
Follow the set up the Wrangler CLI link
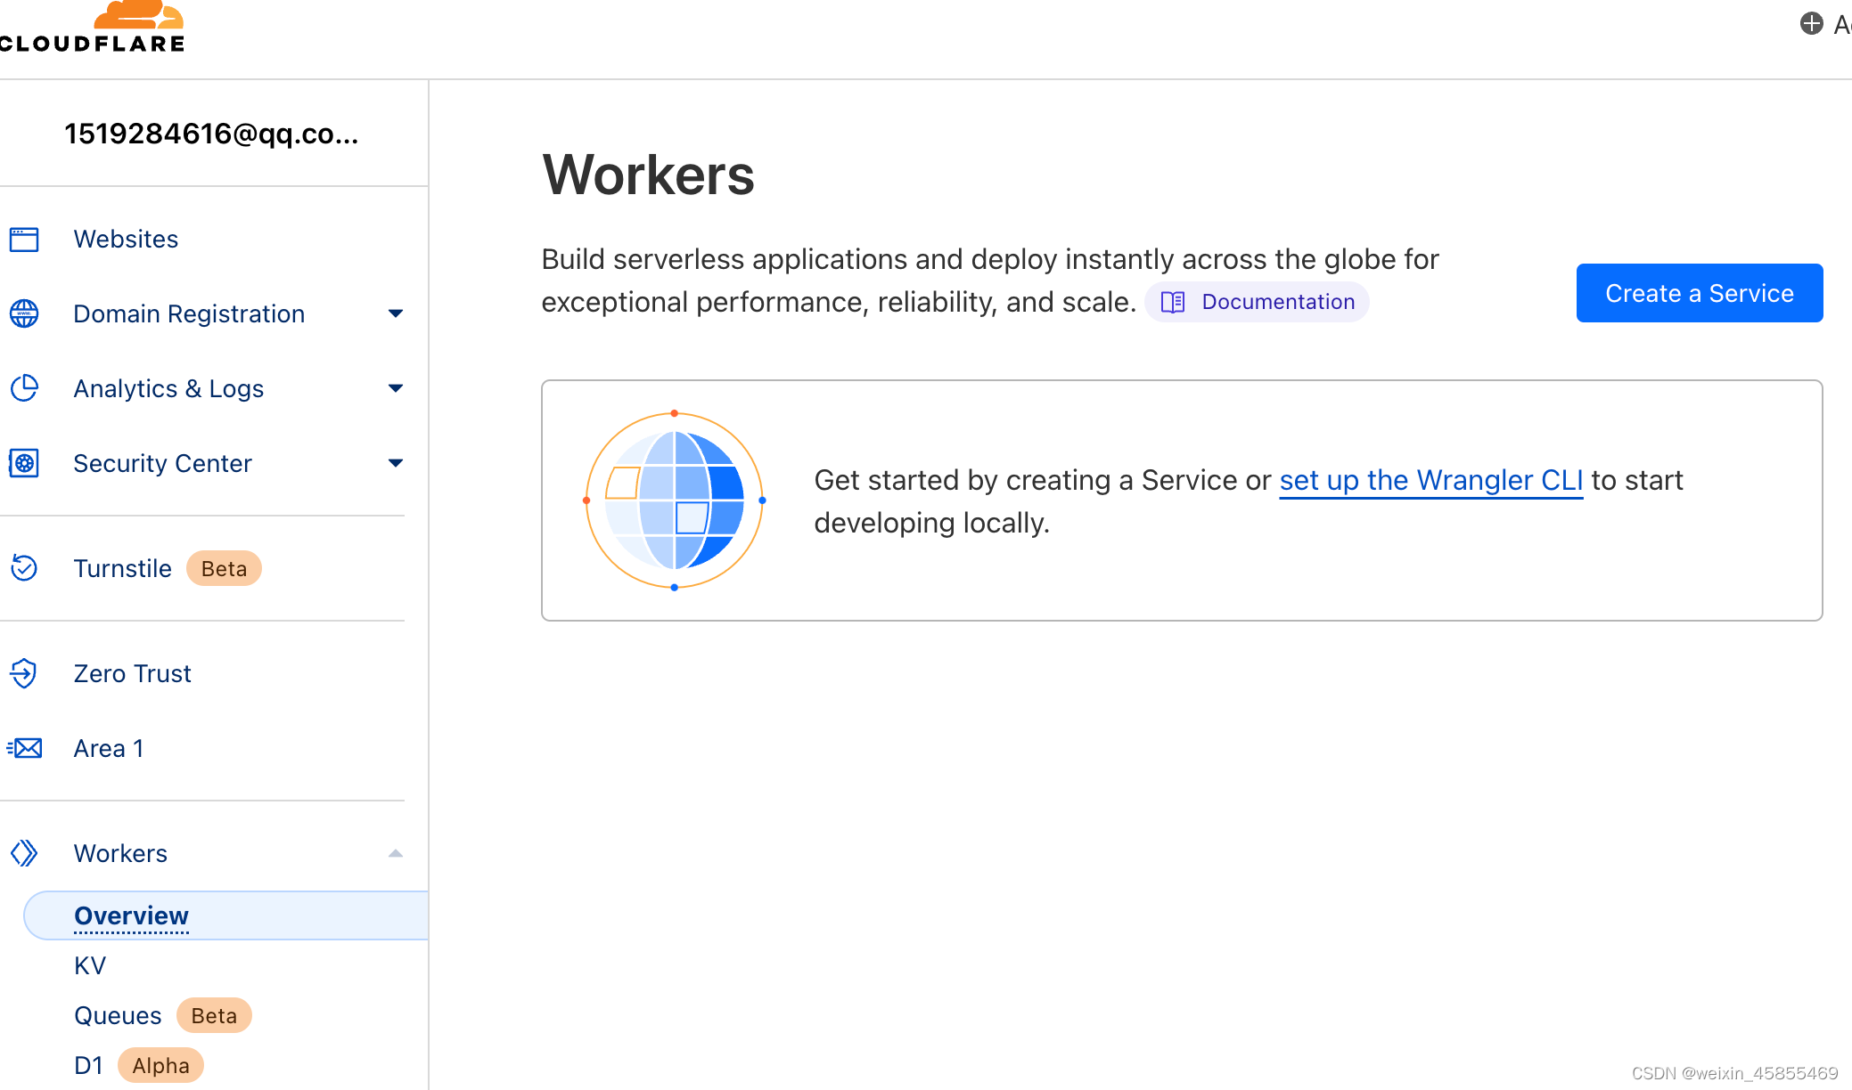tap(1430, 480)
